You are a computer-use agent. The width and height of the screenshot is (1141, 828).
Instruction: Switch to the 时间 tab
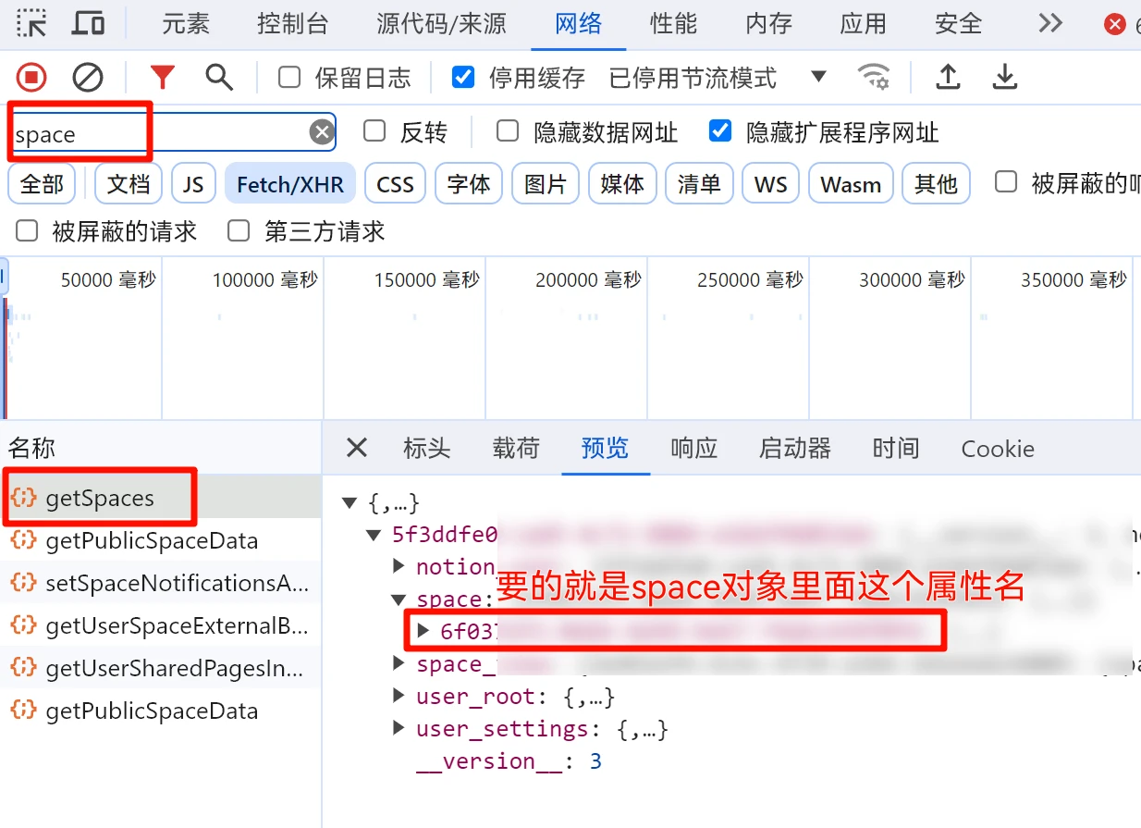pos(896,449)
